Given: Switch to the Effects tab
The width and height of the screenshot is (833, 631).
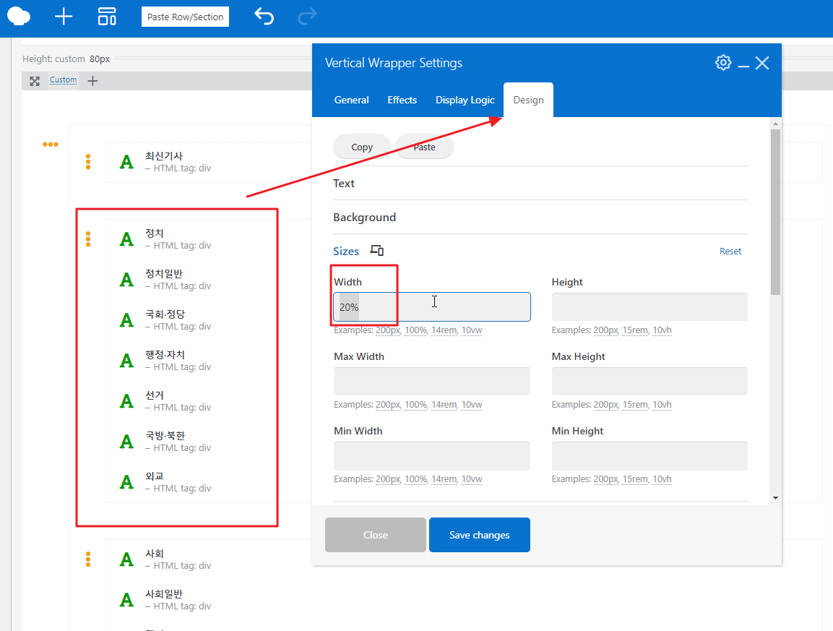Looking at the screenshot, I should [x=402, y=100].
